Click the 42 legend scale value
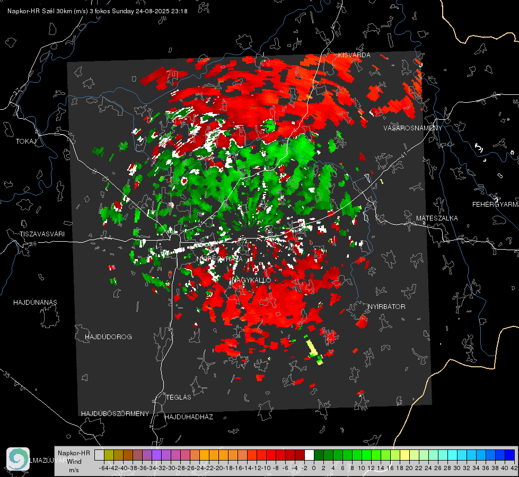 pos(514,468)
